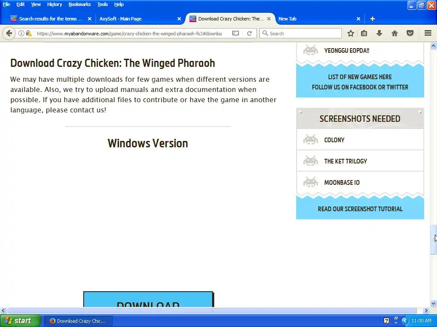
Task: Follow the LIST OF NEW GAMES HERE link
Action: [x=360, y=77]
